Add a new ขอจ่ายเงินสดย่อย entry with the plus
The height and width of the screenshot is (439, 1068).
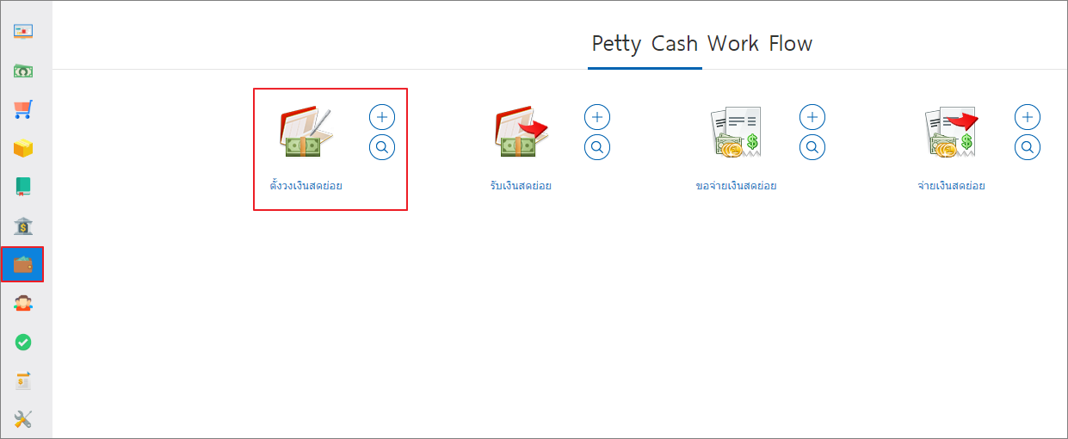pyautogui.click(x=812, y=117)
